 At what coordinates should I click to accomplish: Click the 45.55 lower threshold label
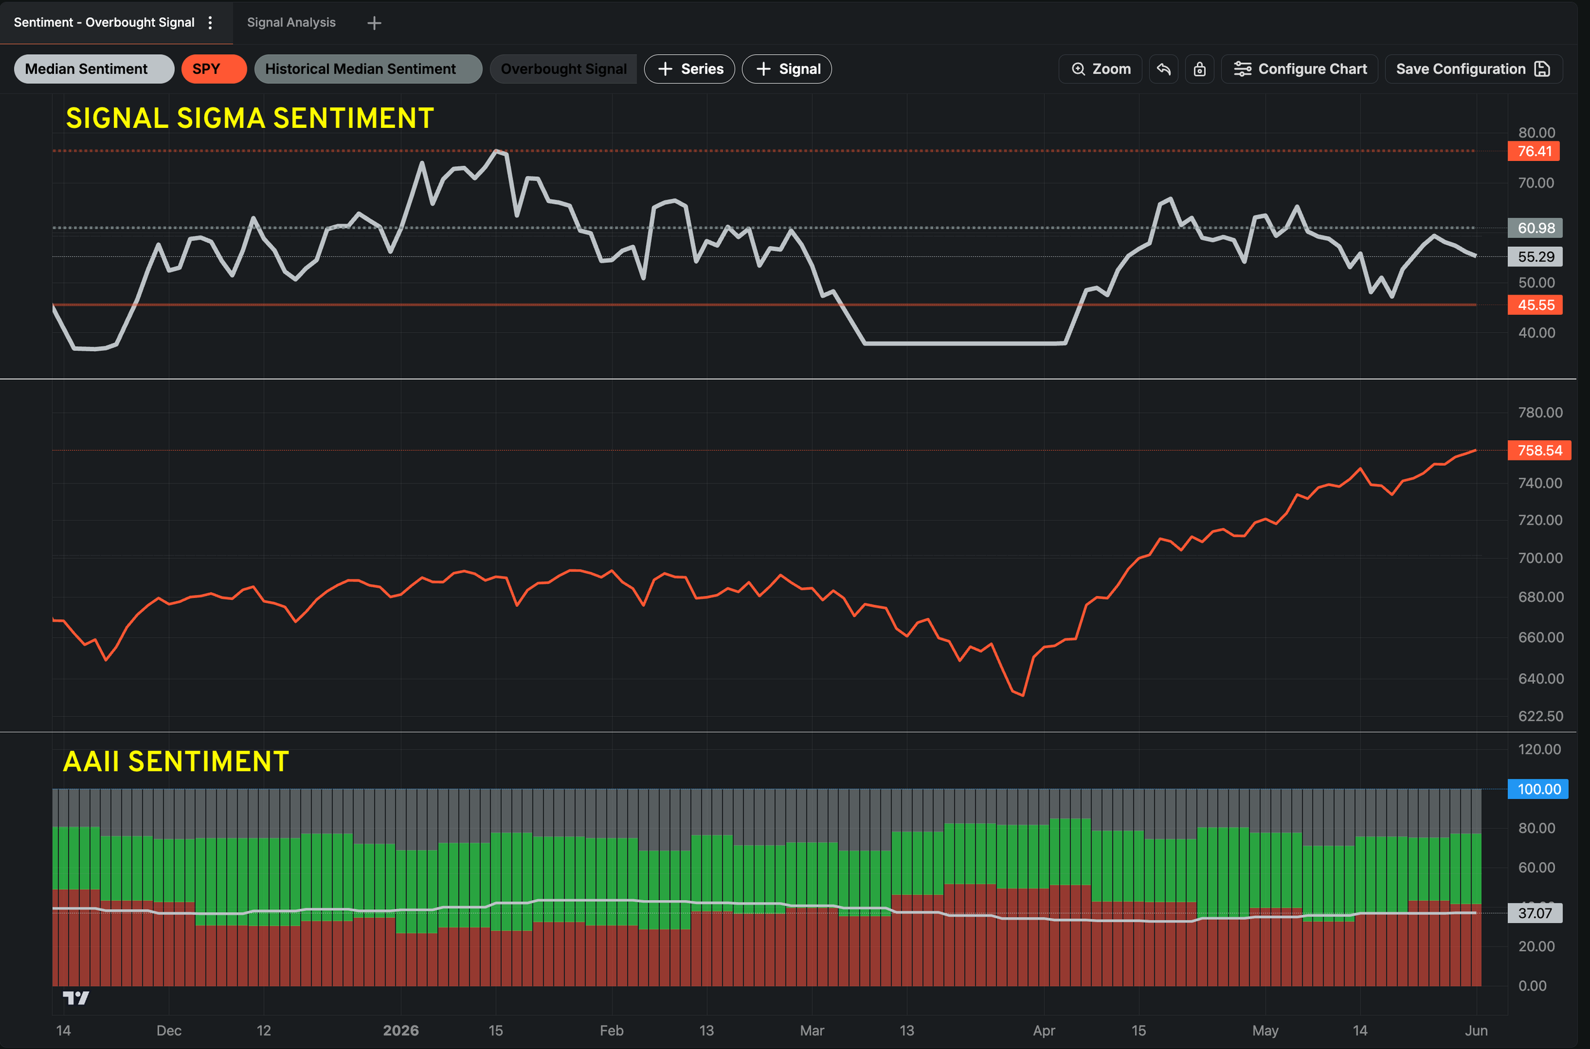tap(1535, 305)
